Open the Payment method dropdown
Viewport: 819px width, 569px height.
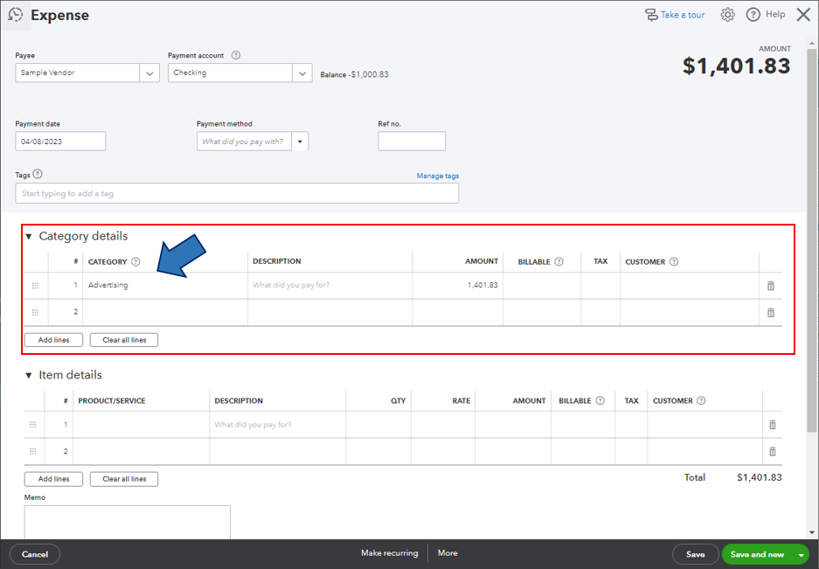(300, 142)
